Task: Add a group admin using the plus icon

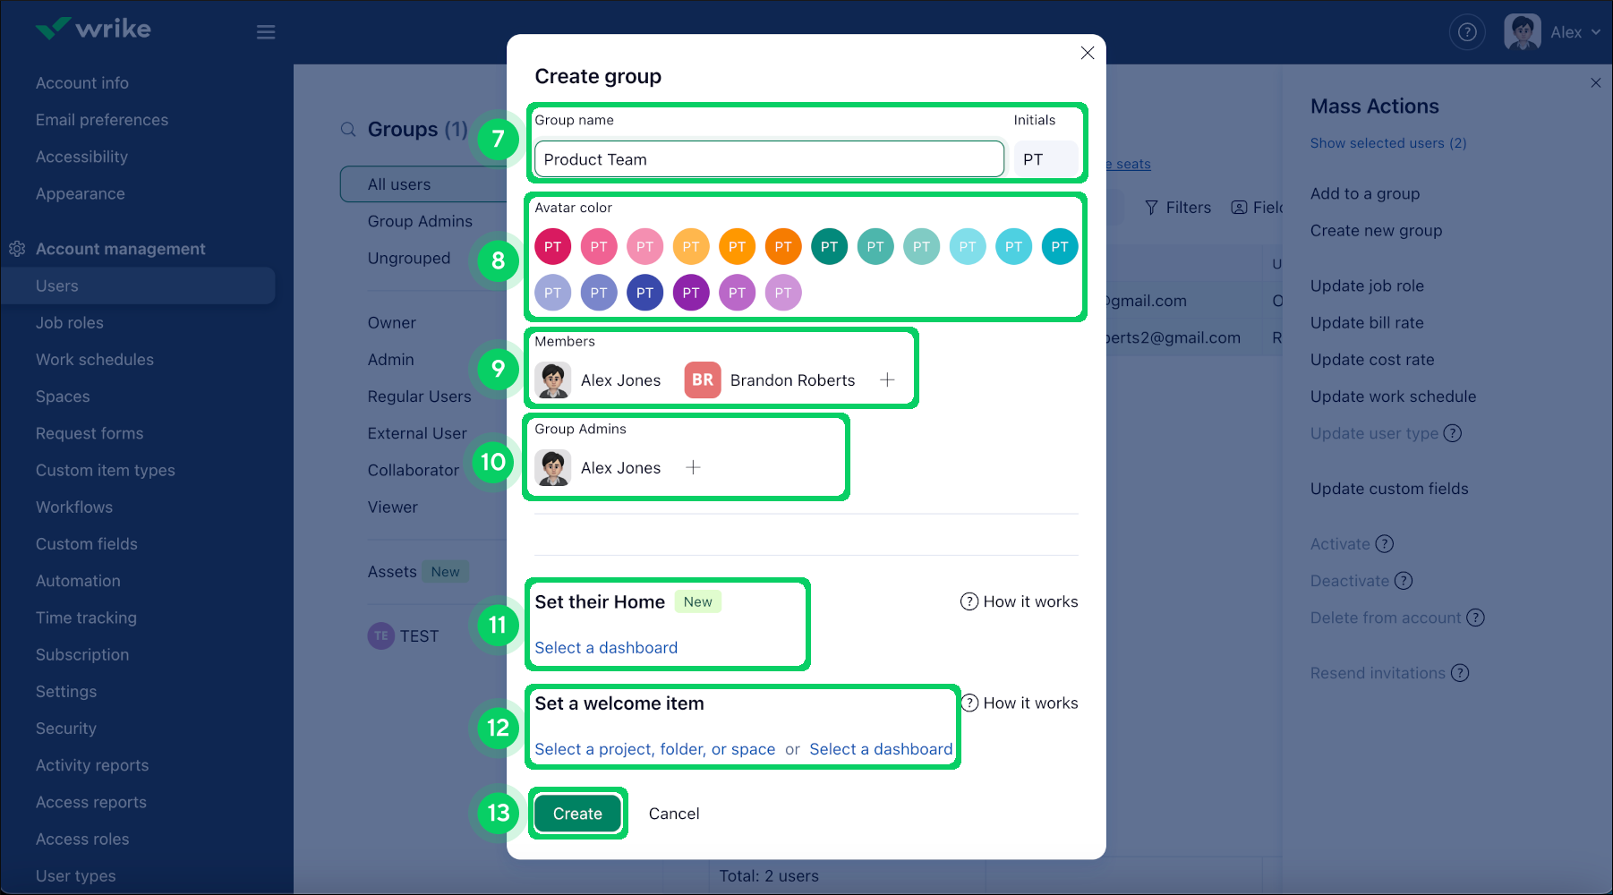Action: 694,466
